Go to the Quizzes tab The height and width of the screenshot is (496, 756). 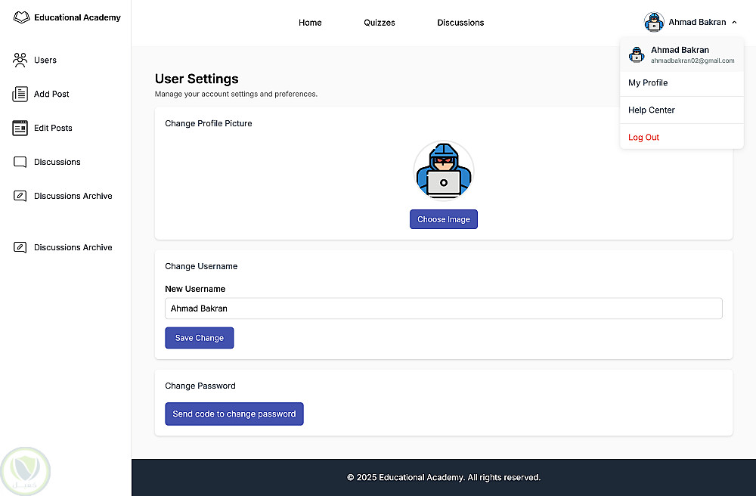[x=380, y=23]
